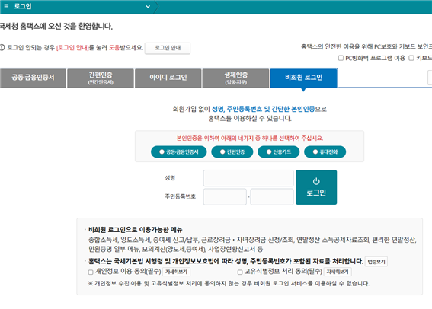Open the 아이디 로그인 tab
The height and width of the screenshot is (309, 432).
(x=168, y=78)
